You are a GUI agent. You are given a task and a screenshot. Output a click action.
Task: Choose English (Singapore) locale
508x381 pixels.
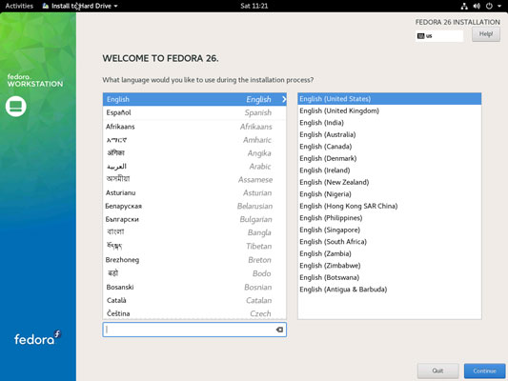pyautogui.click(x=390, y=230)
